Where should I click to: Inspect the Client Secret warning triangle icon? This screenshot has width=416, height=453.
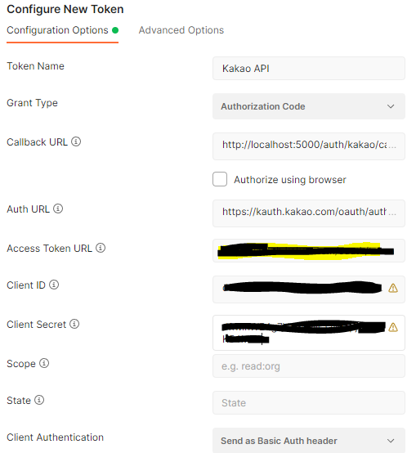393,327
